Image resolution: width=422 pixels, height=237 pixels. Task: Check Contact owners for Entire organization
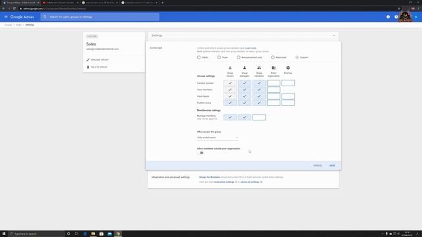point(274,83)
